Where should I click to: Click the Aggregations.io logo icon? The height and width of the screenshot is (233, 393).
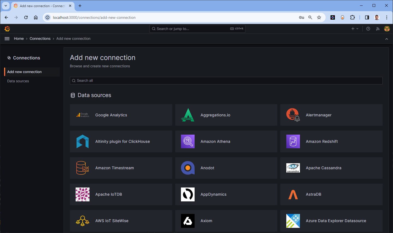tap(188, 115)
